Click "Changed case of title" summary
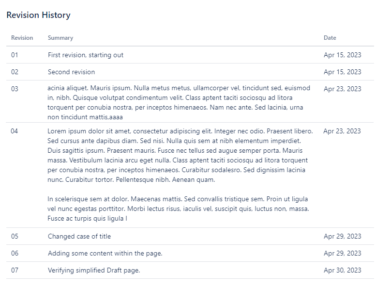Viewport: 391px width, 289px height. pos(79,236)
